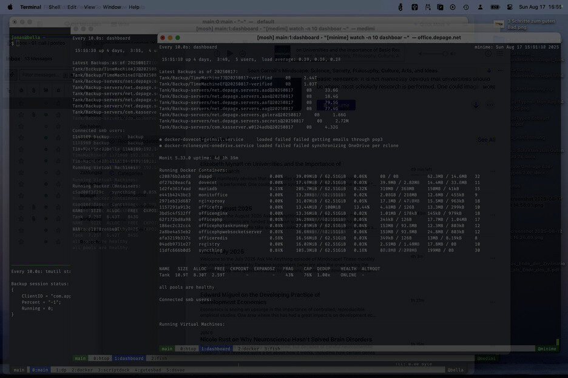Open the View menu
This screenshot has height=378, width=568.
(x=89, y=7)
